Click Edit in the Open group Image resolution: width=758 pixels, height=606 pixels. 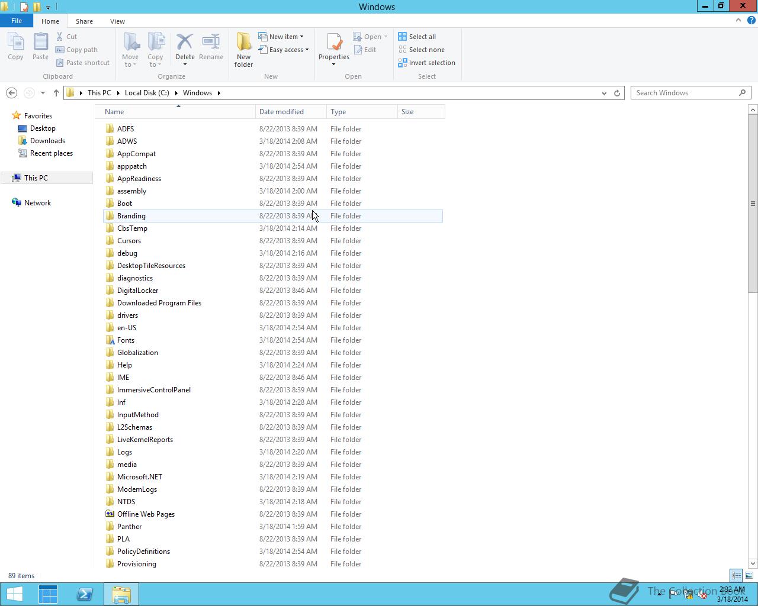click(365, 50)
